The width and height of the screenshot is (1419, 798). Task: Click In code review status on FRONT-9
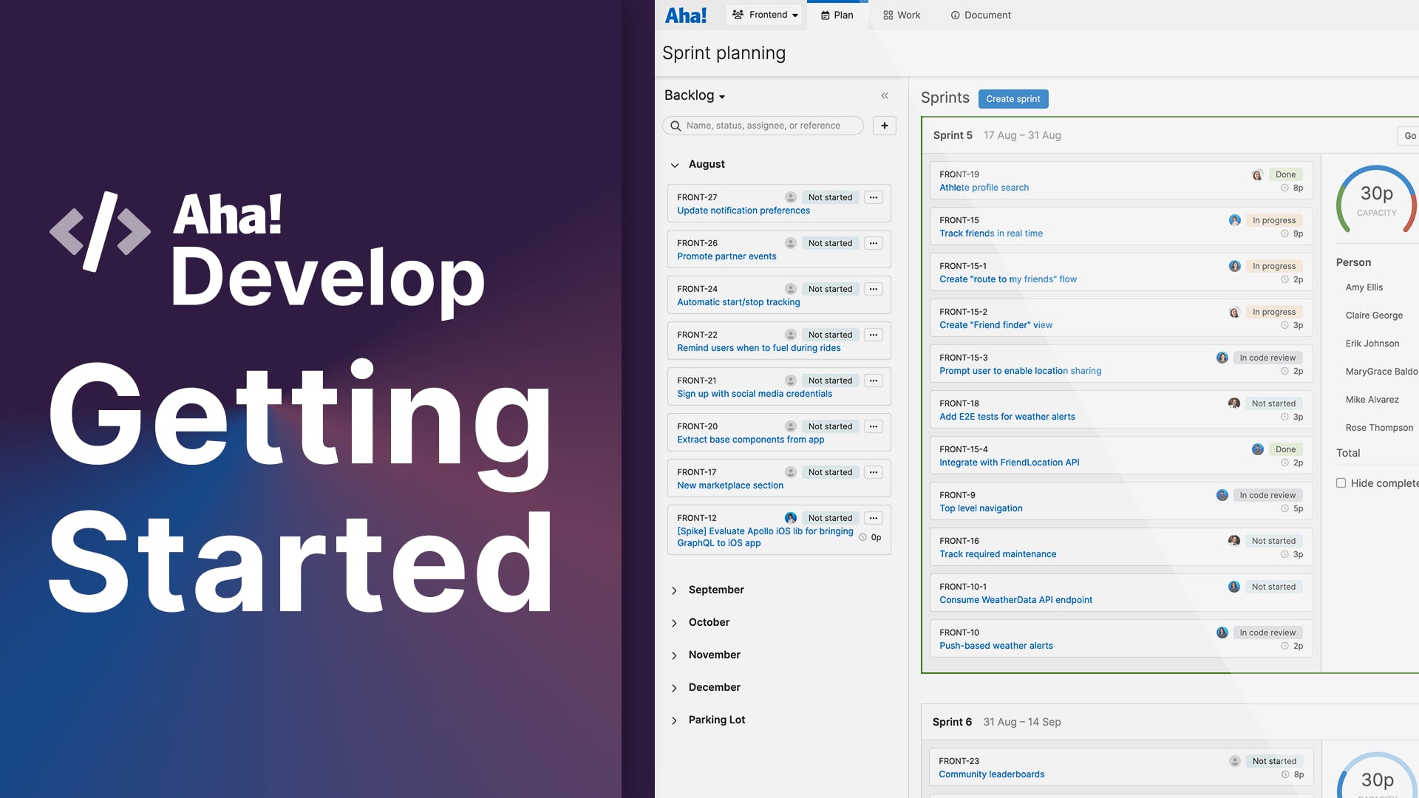pyautogui.click(x=1267, y=495)
